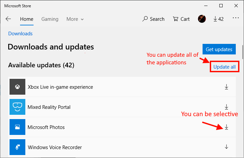The height and width of the screenshot is (158, 244).
Task: Switch to the Gaming tab
Action: (x=50, y=19)
